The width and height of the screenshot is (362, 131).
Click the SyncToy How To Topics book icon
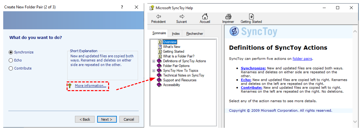(159, 70)
